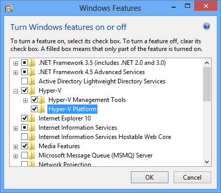Screen dimensions: 221x193
Task: Click the folder icon beside Media Features
Action: pyautogui.click(x=32, y=146)
